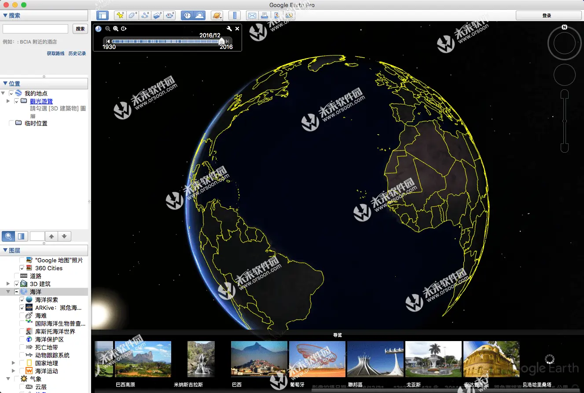The image size is (584, 393).
Task: Click the print toolbar icon
Action: (x=264, y=15)
